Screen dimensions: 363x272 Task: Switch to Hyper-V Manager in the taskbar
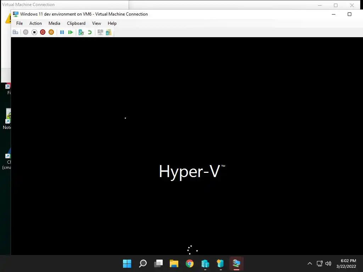point(205,263)
